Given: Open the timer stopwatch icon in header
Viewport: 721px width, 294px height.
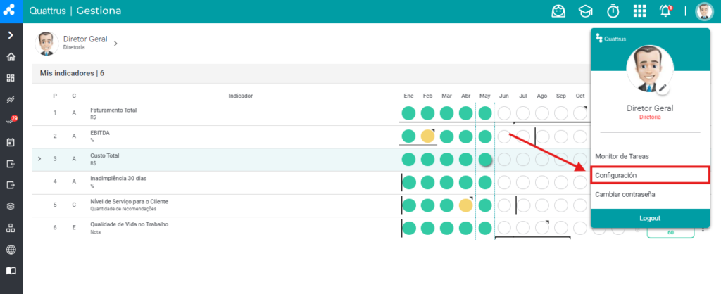Looking at the screenshot, I should click(x=613, y=11).
